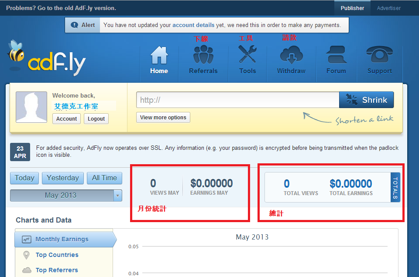Click the TOTAL EARNINGS value

point(350,184)
